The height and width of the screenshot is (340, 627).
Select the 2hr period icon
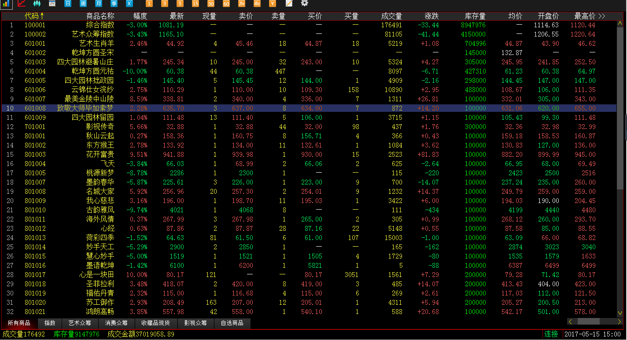(242, 4)
